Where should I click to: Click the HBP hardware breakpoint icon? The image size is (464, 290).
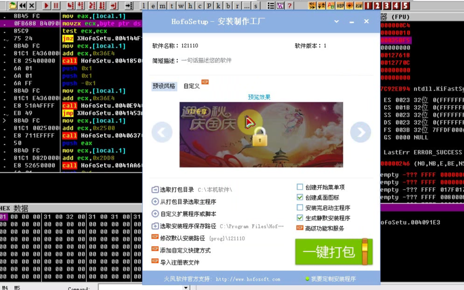coord(340,5)
